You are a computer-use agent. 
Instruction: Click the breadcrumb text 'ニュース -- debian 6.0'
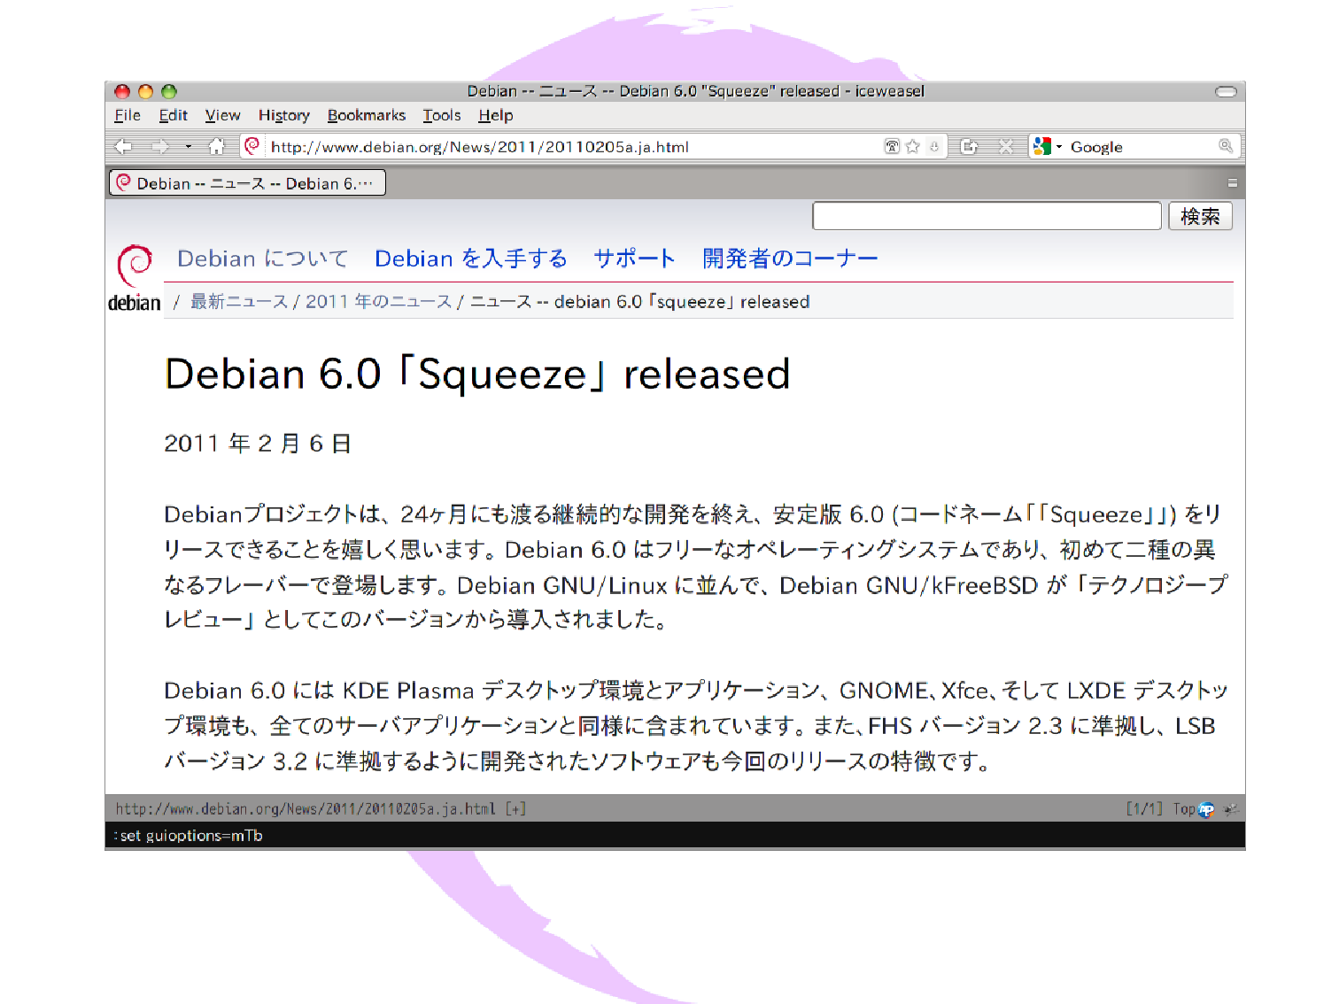(556, 302)
